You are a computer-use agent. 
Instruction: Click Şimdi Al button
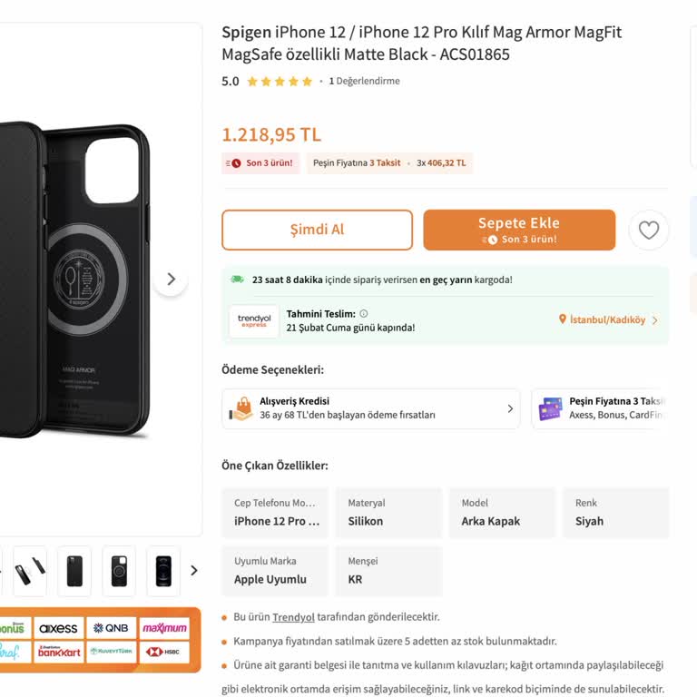[317, 231]
